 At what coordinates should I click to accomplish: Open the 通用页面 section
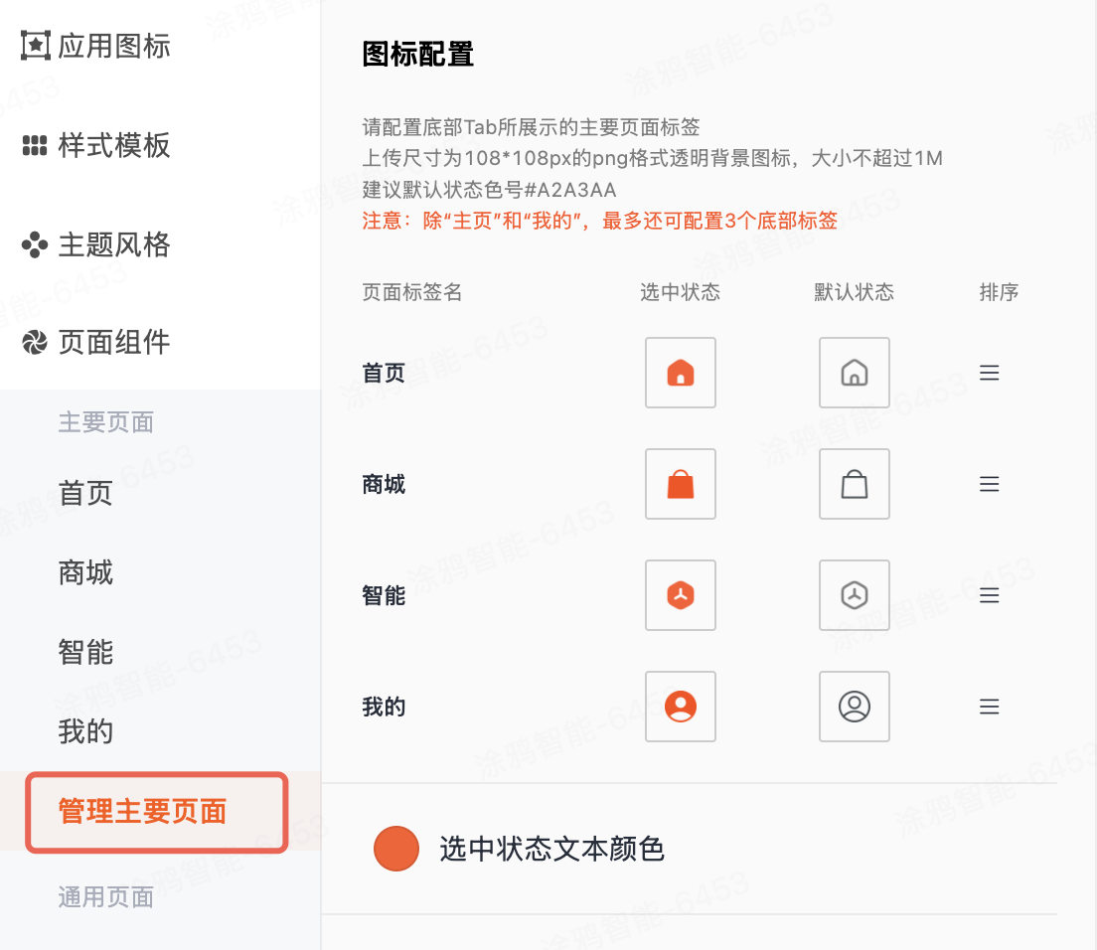click(x=105, y=896)
